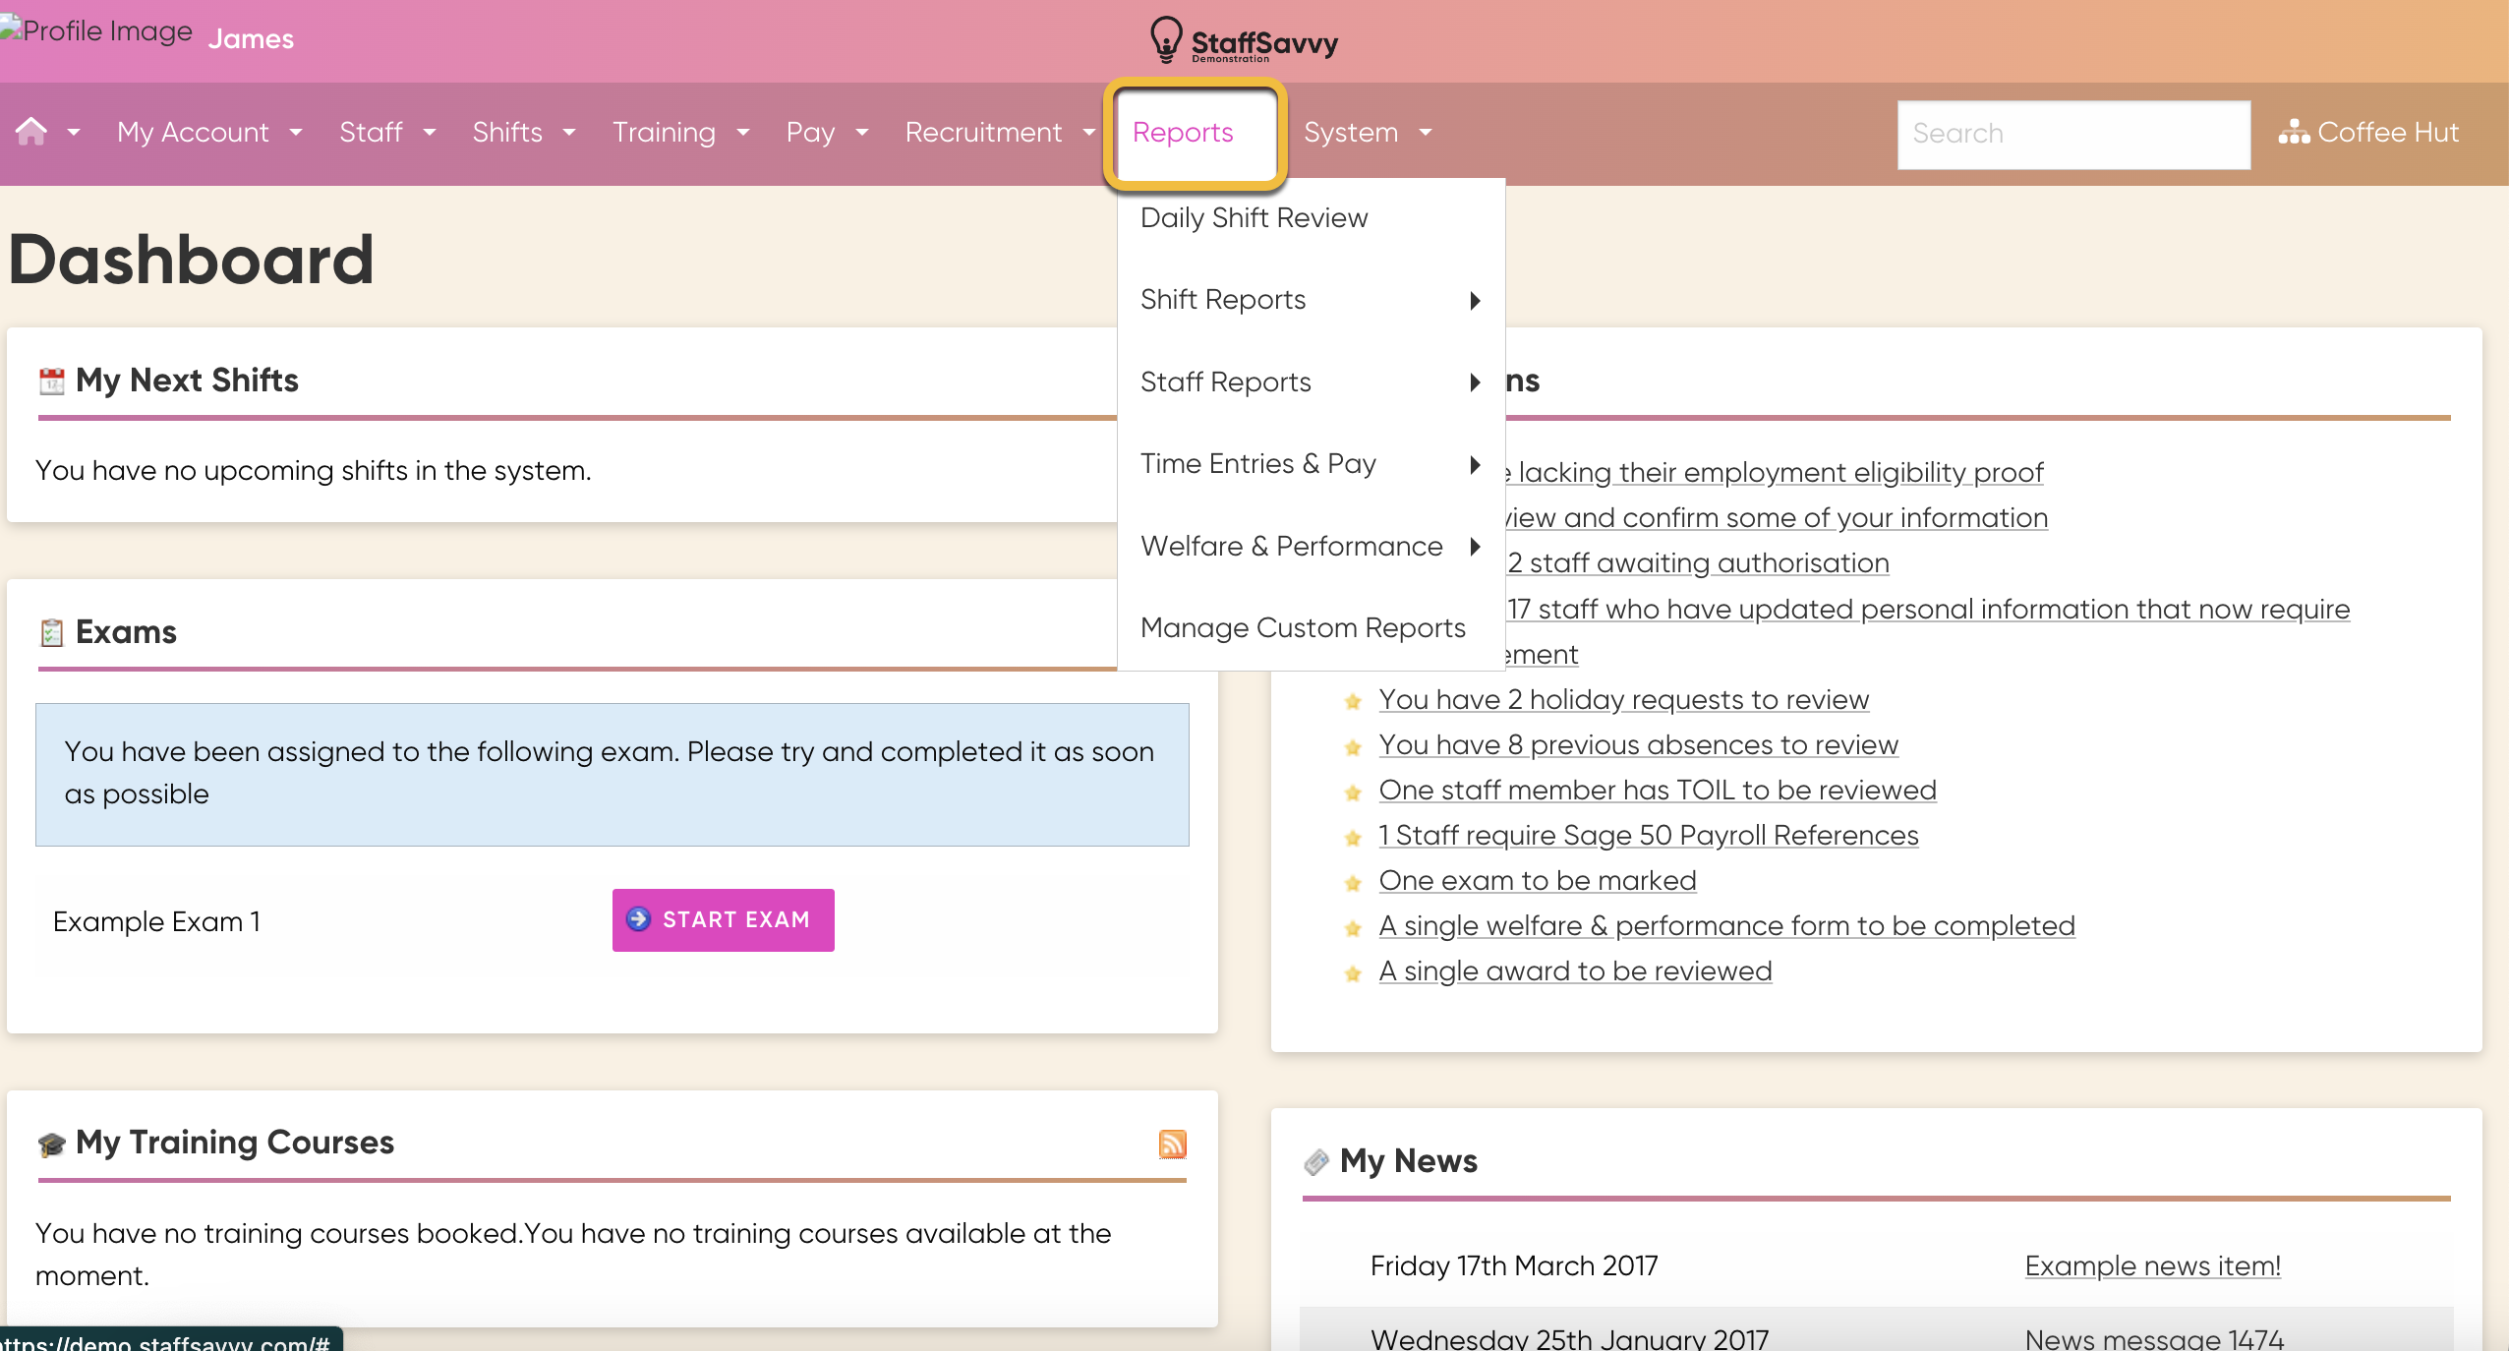2509x1351 pixels.
Task: Expand the Time Entries & Pay submenu
Action: [x=1311, y=464]
